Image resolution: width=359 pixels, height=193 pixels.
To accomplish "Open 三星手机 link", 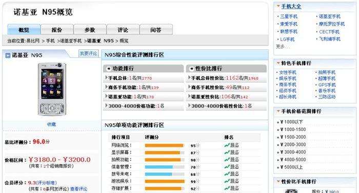I will coord(289,16).
